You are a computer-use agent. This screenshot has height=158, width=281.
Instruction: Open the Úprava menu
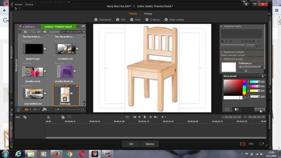[x=29, y=4]
